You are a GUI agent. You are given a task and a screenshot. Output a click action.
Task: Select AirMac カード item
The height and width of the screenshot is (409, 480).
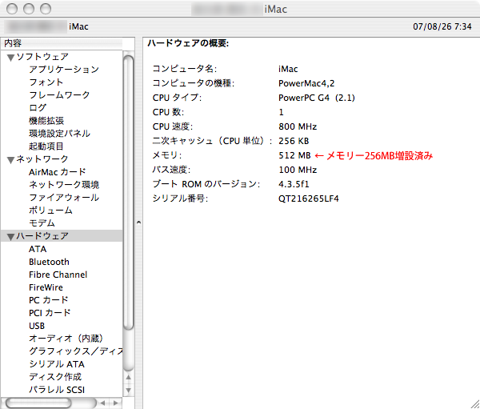(x=58, y=172)
